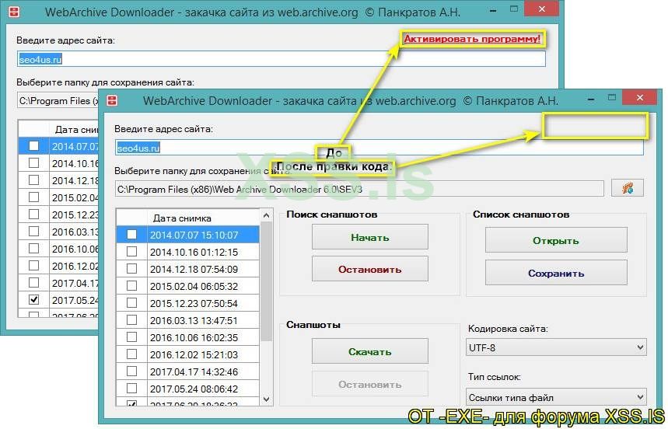
Task: Select row 2016.03.13 13:47:51
Action: tap(187, 320)
